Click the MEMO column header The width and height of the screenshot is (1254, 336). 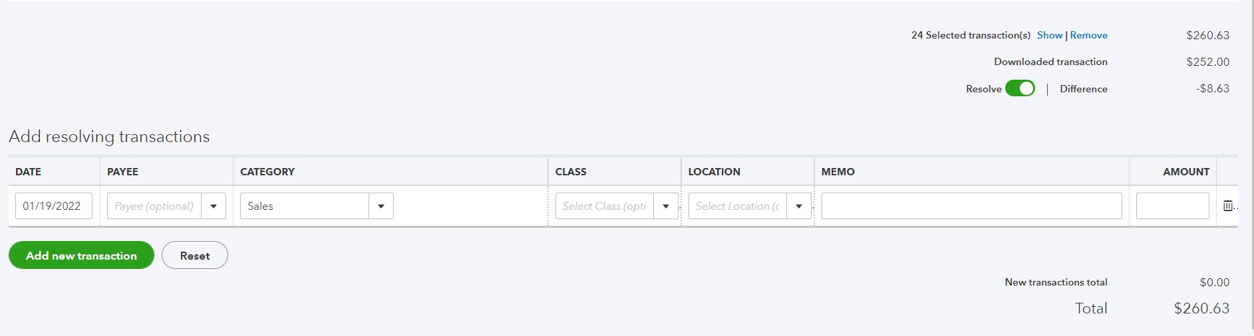(x=838, y=171)
